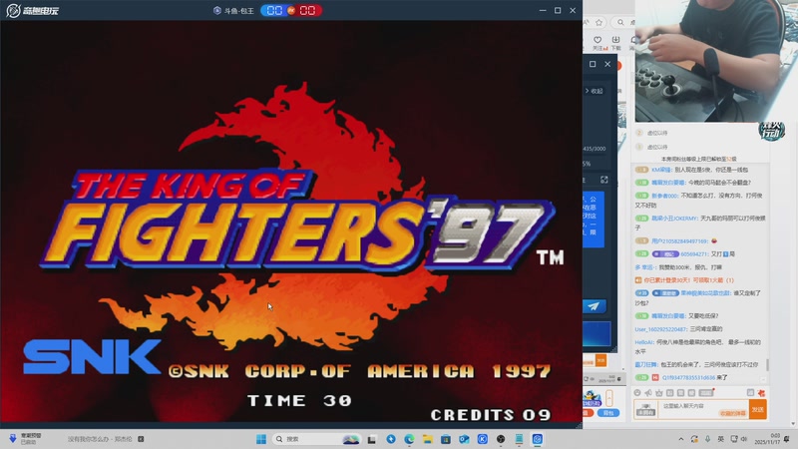Open the 背包 backpack button
The width and height of the screenshot is (798, 449).
[x=608, y=413]
